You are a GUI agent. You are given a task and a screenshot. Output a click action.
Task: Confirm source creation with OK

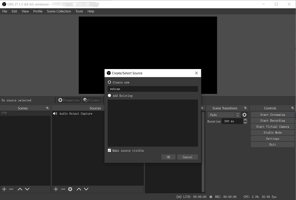pos(168,157)
